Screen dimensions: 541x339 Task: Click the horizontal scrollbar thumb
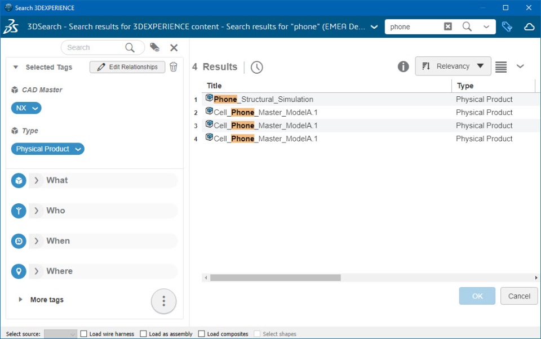point(276,278)
